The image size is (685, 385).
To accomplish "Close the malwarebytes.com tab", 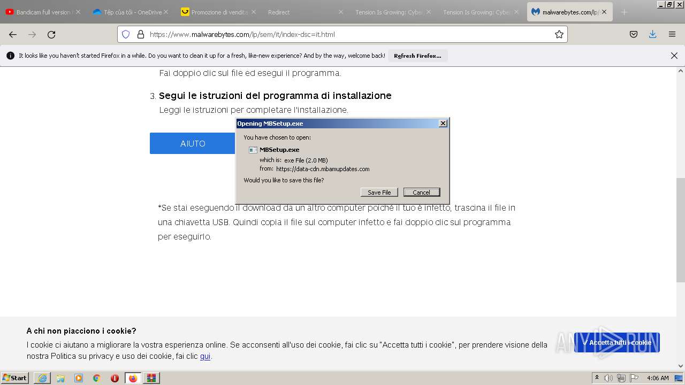I will 604,12.
